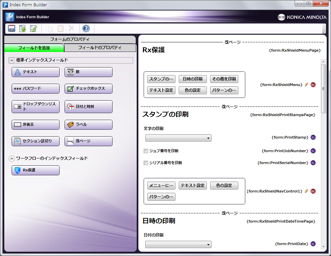
Task: Select the 日時の印刷 page heading
Action: click(x=159, y=221)
